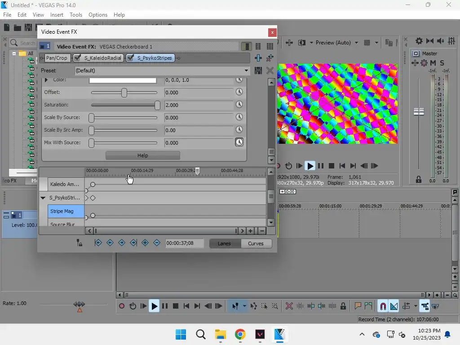The height and width of the screenshot is (345, 460).
Task: Remove selected plug-in from chain
Action: pos(270,58)
